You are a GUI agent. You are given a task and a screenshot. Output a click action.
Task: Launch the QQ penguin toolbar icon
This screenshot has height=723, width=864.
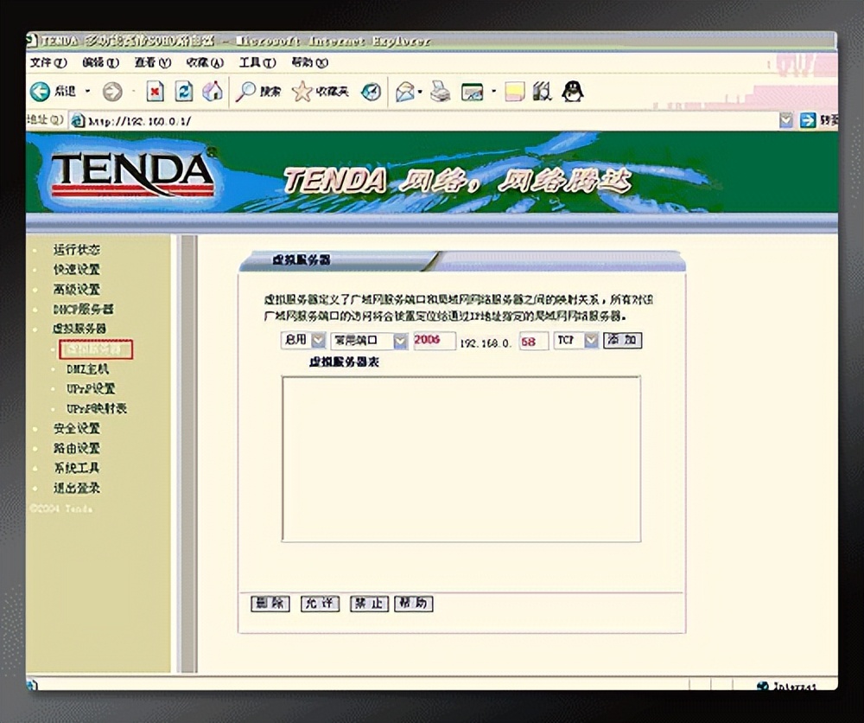pos(572,92)
